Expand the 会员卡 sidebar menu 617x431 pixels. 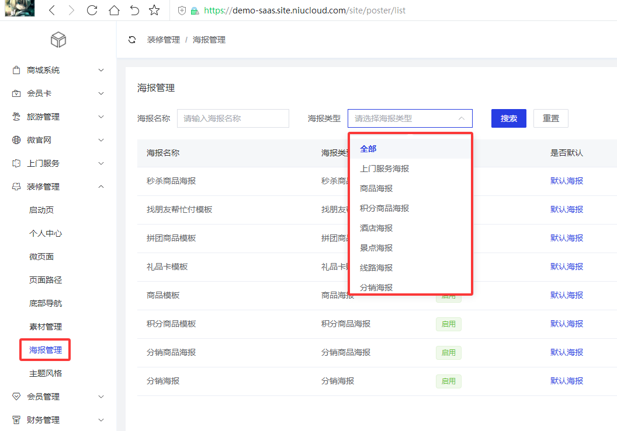(101, 93)
